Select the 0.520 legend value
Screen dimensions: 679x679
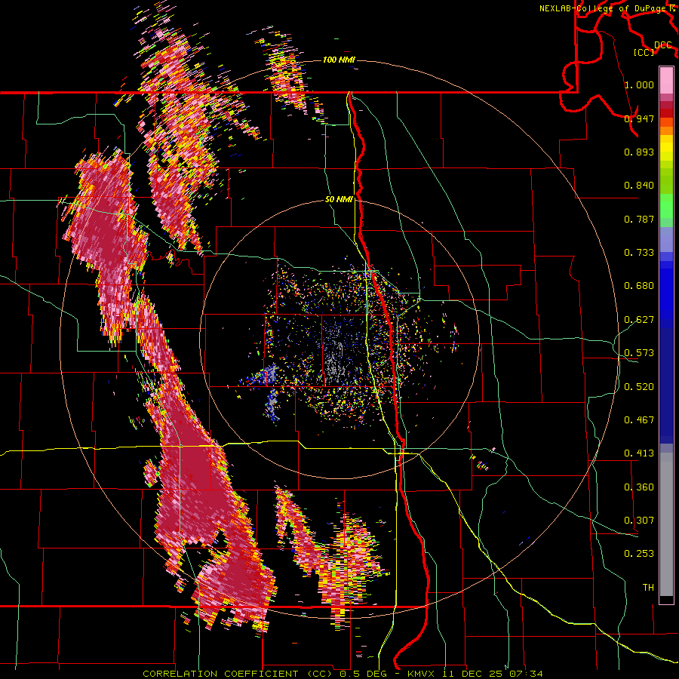[x=639, y=387]
